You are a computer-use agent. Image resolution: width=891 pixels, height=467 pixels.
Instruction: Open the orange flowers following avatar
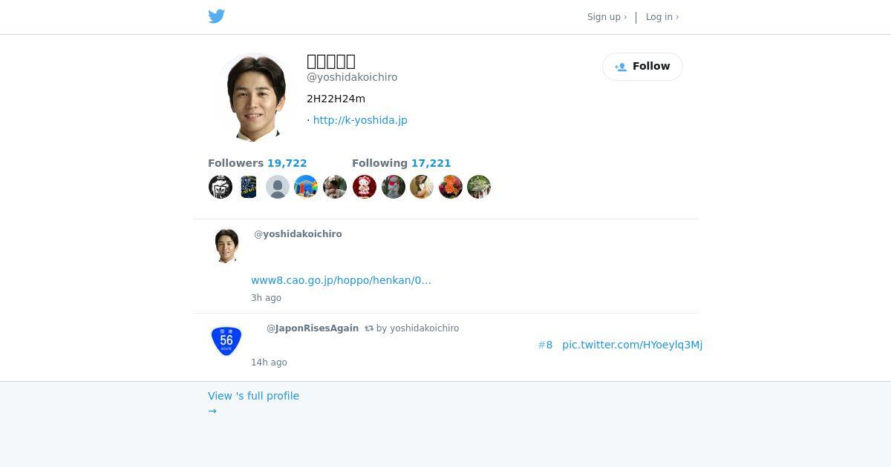[451, 187]
